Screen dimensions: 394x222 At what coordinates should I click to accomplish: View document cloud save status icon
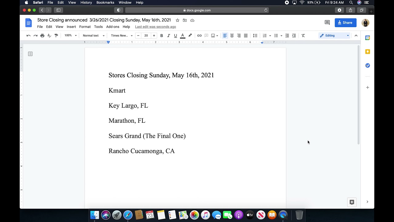[x=192, y=20]
